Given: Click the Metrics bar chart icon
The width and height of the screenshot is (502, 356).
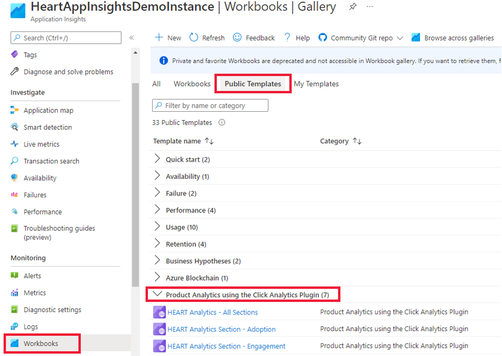Looking at the screenshot, I should (14, 292).
